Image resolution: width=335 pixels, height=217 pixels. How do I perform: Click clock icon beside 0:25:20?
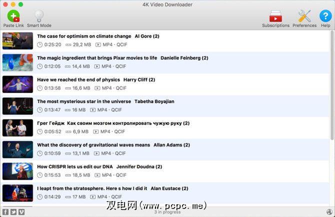coord(39,44)
